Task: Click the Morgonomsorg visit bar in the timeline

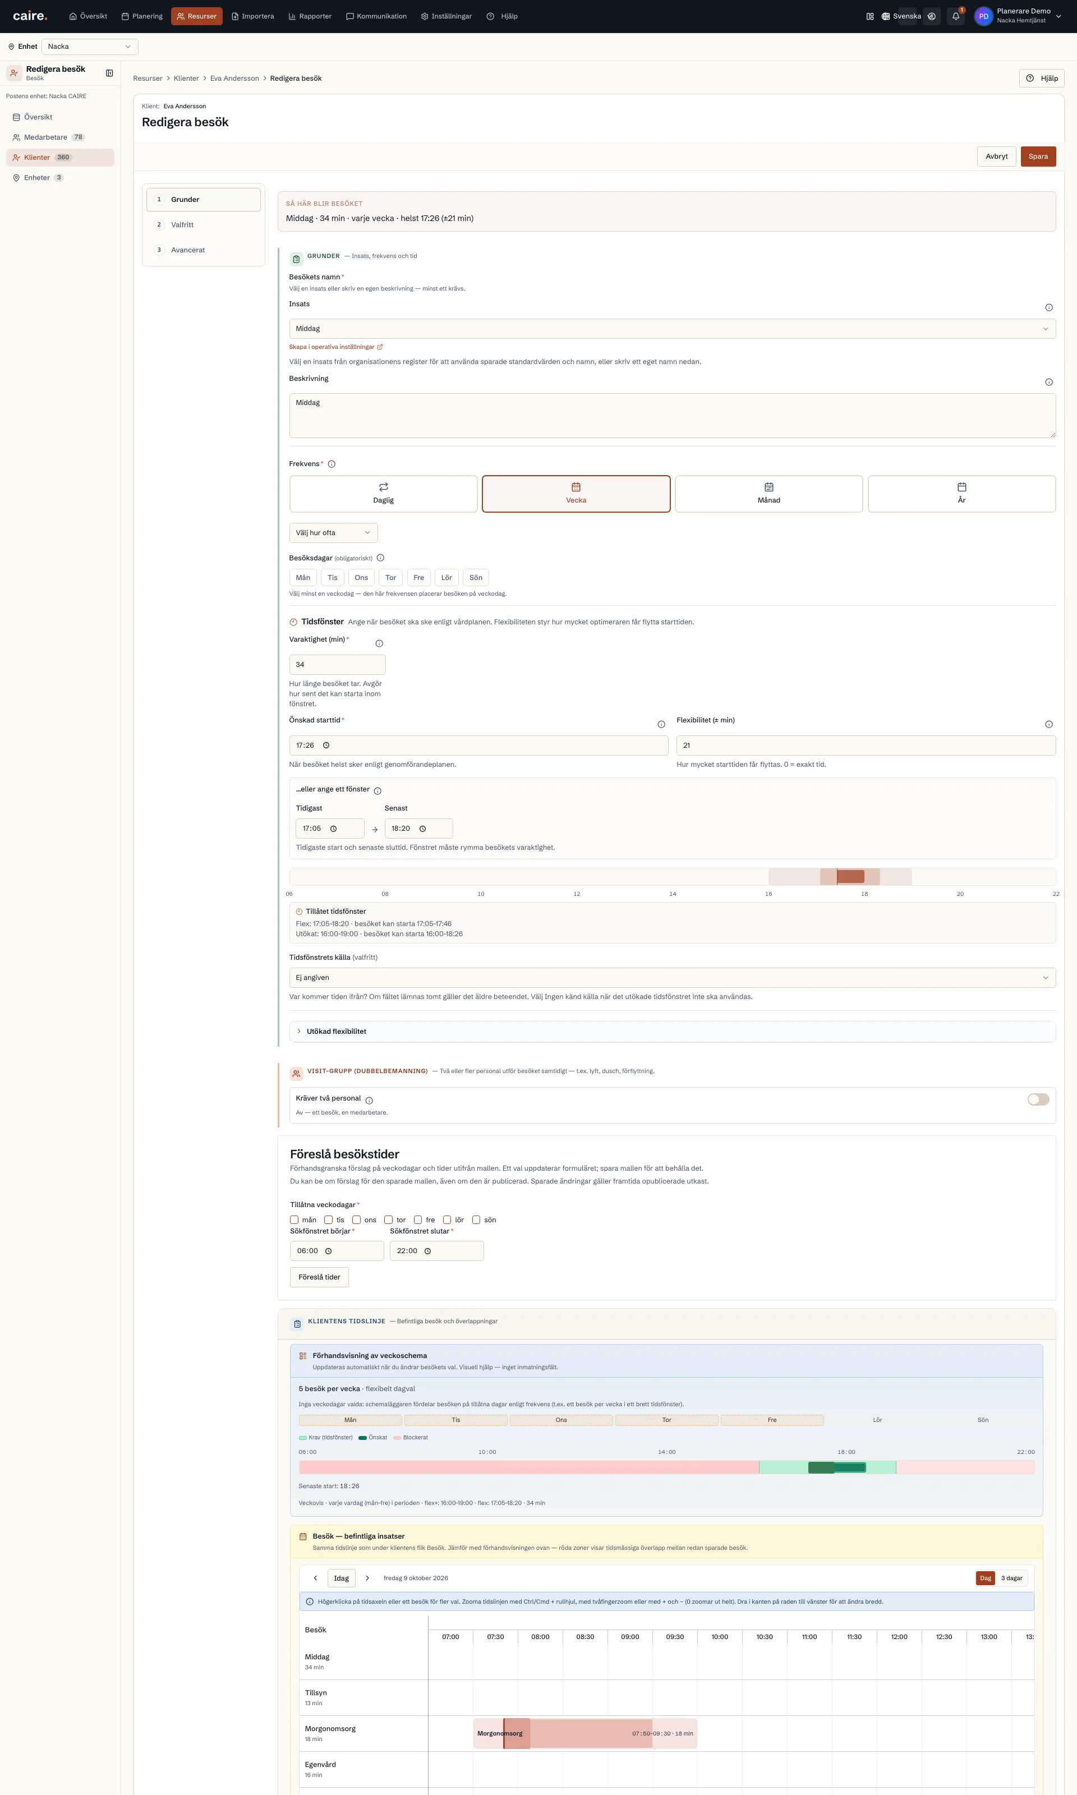Action: coord(585,1733)
